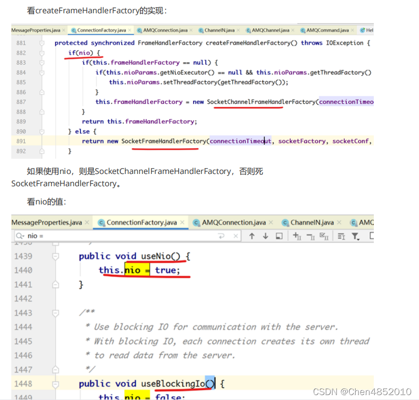Close AMQCommand.java tab in upper editor
The image size is (419, 400).
click(x=353, y=30)
